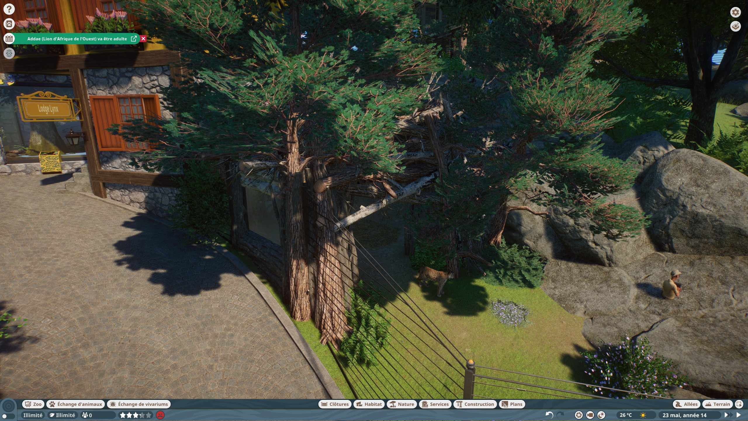Open the Habitat build tab

(x=369, y=404)
